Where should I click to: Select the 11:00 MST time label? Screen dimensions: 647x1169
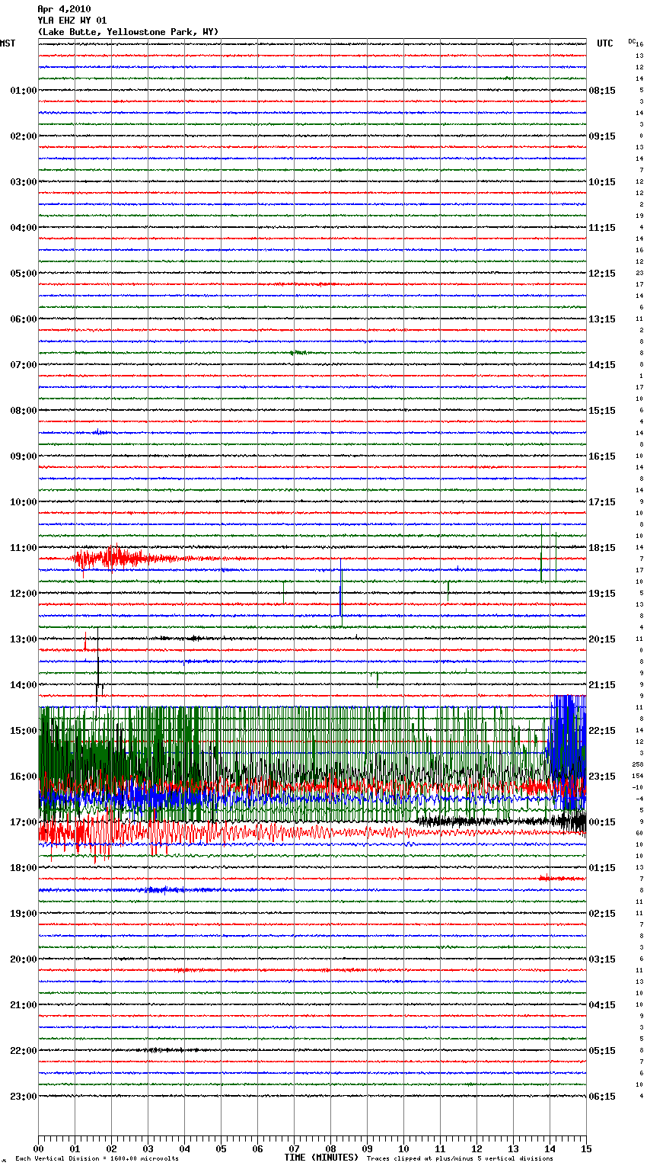point(23,548)
